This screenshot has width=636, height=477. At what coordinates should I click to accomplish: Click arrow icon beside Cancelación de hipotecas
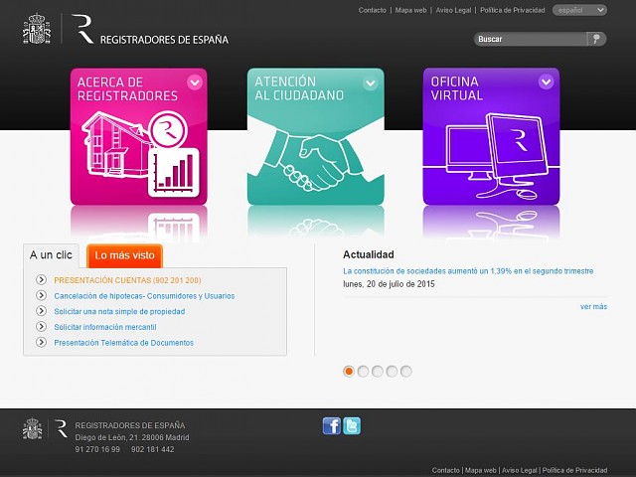41,295
